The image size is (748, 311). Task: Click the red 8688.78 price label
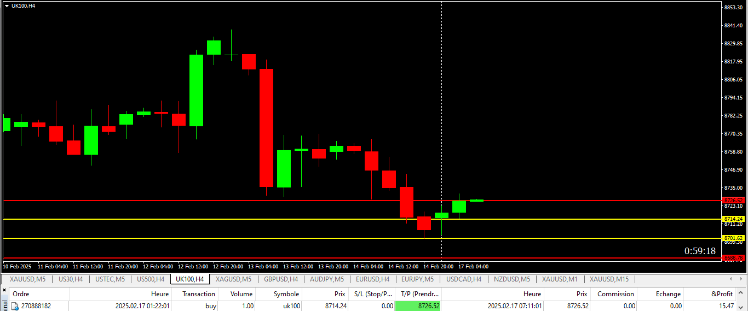coord(733,257)
